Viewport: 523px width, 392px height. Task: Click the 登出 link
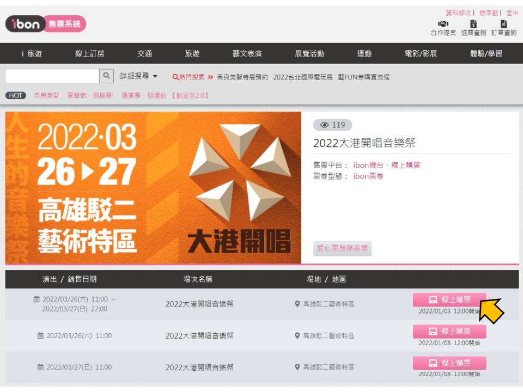pyautogui.click(x=512, y=13)
